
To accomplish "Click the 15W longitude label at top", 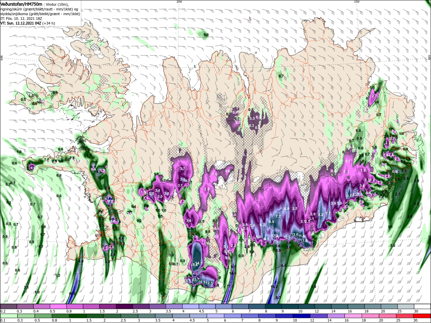I will coord(357,2).
